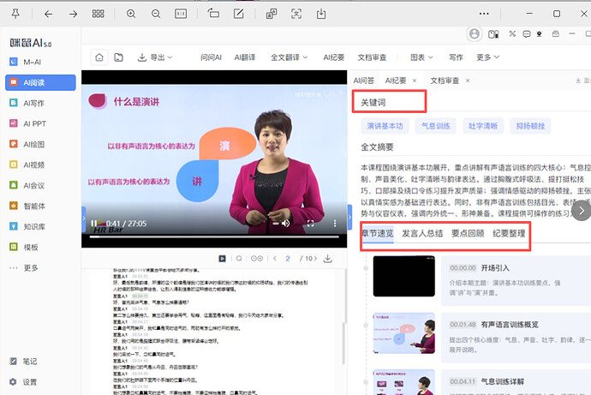Open AI PPT in the sidebar
Viewport: 591px width, 395px height.
click(x=39, y=123)
